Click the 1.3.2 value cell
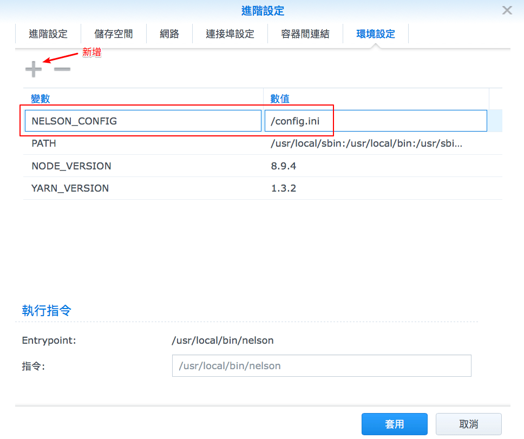This screenshot has height=439, width=524. tap(284, 188)
